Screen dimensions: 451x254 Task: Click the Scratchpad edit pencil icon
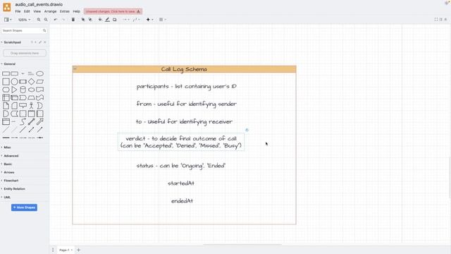tap(40, 42)
